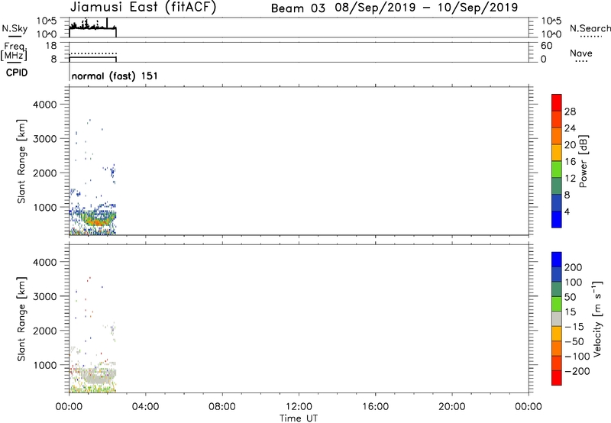Click the 'N.Search' legend label
This screenshot has height=423, width=611.
(590, 28)
